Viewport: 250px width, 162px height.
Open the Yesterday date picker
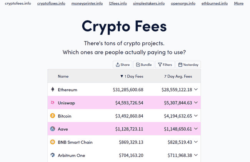click(x=188, y=65)
